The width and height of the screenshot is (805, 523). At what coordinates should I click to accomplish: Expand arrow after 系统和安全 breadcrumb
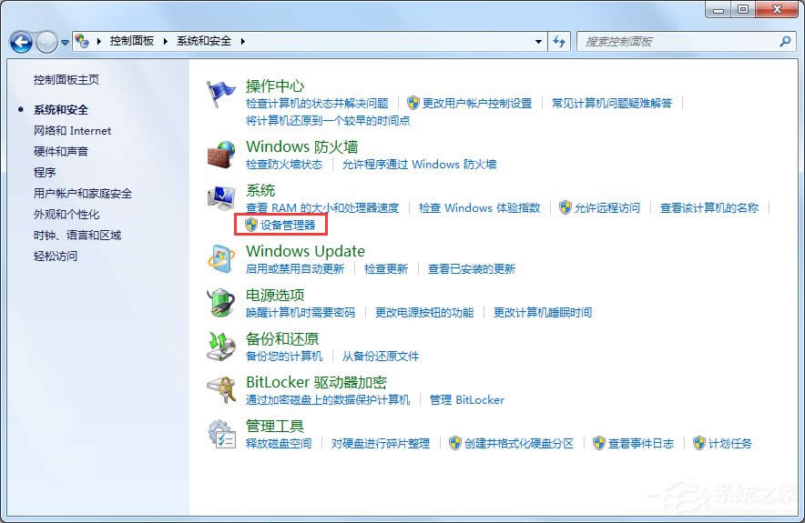pos(242,41)
